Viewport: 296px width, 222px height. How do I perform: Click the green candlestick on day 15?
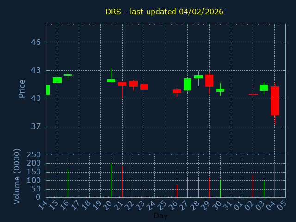(57, 80)
